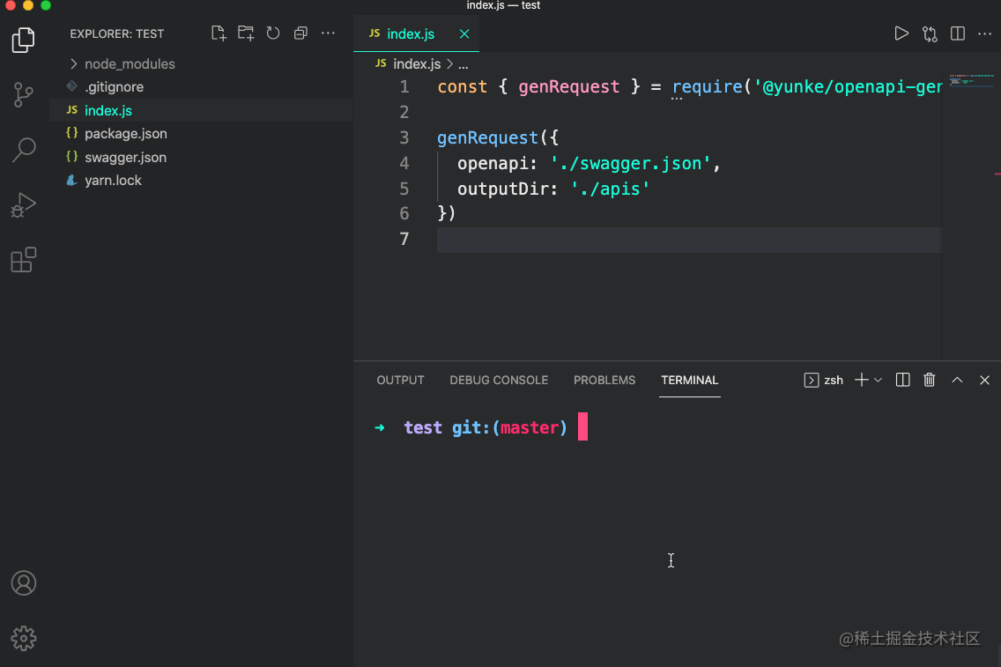Open the Explorer view in the activity bar

(x=24, y=41)
